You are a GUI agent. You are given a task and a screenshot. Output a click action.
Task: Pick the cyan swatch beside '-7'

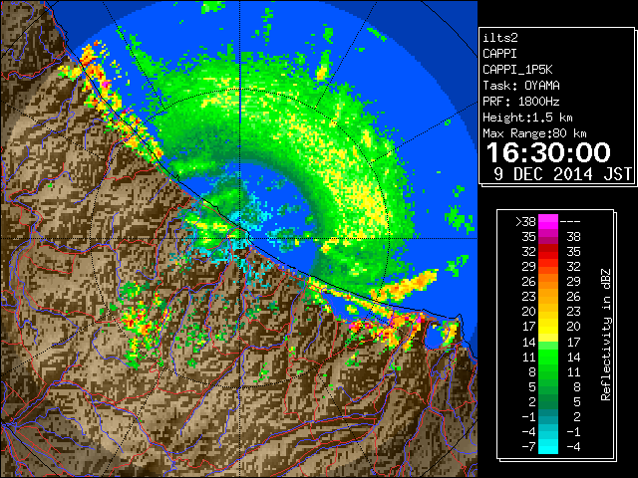(548, 447)
